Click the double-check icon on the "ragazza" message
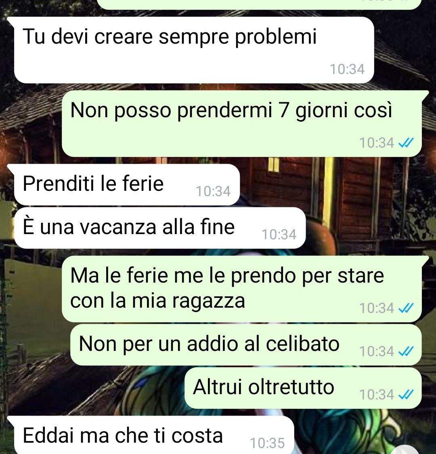 tap(406, 308)
